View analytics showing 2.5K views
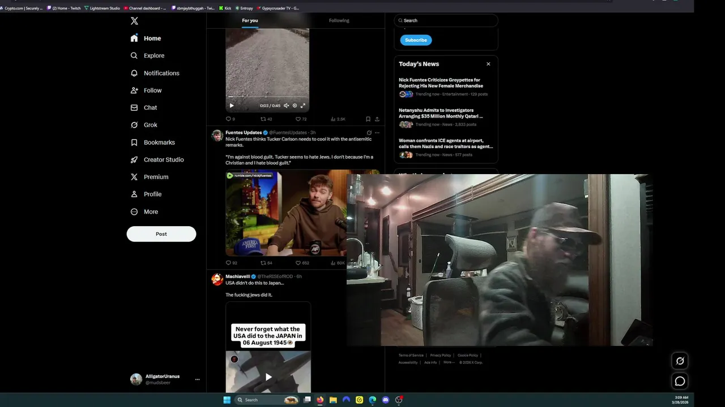725x407 pixels. pyautogui.click(x=338, y=119)
